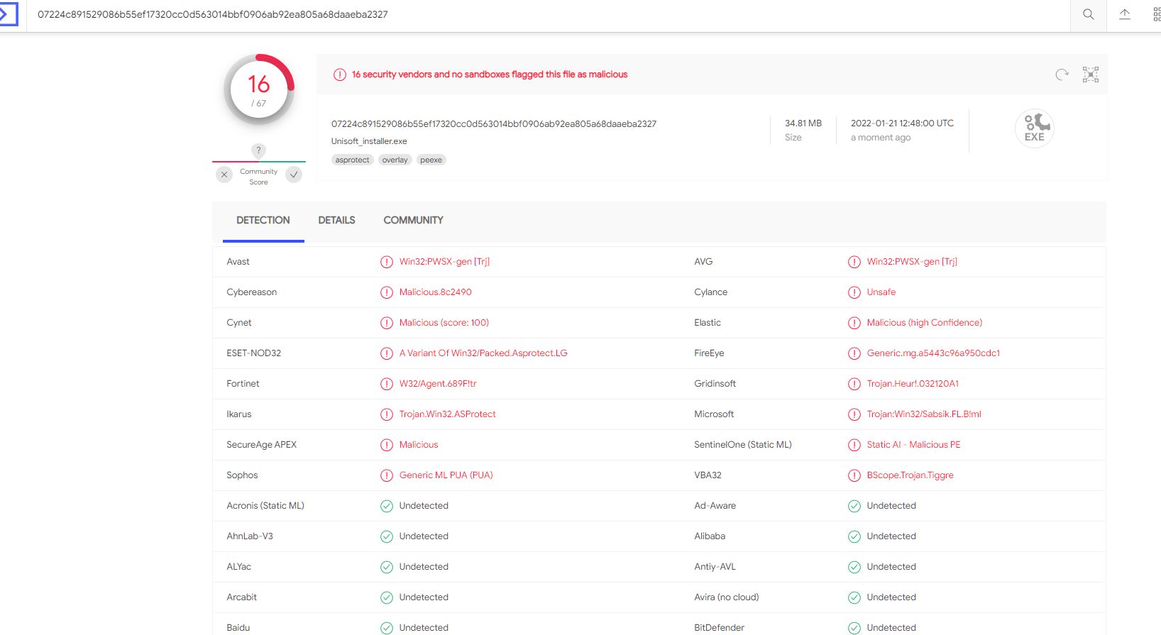This screenshot has width=1161, height=635.
Task: Switch to the Details tab
Action: 336,221
